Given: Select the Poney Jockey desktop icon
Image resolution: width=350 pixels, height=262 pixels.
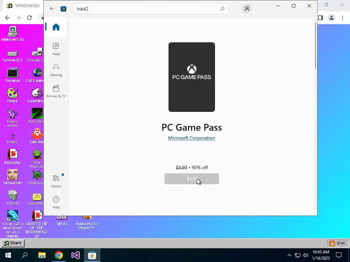Looking at the screenshot, I should coord(12,118).
